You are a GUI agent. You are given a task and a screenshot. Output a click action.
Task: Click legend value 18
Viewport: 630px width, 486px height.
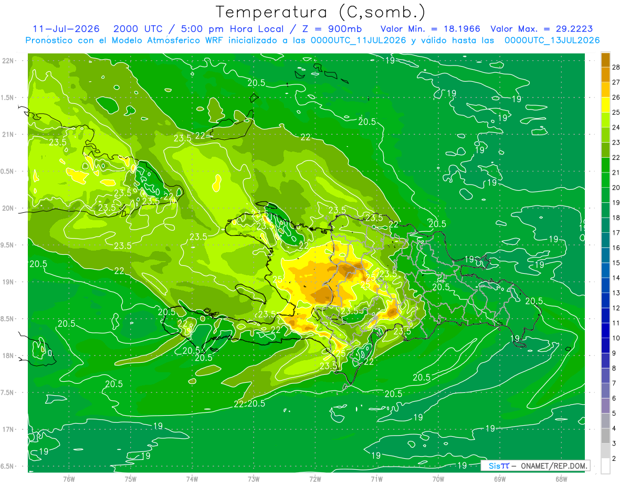(616, 218)
